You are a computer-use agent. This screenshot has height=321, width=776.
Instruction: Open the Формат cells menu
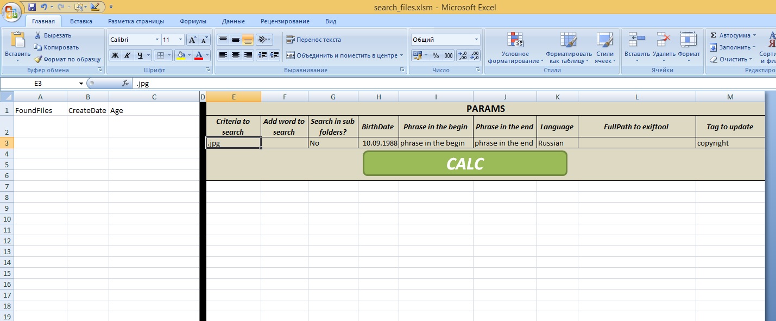pos(689,47)
